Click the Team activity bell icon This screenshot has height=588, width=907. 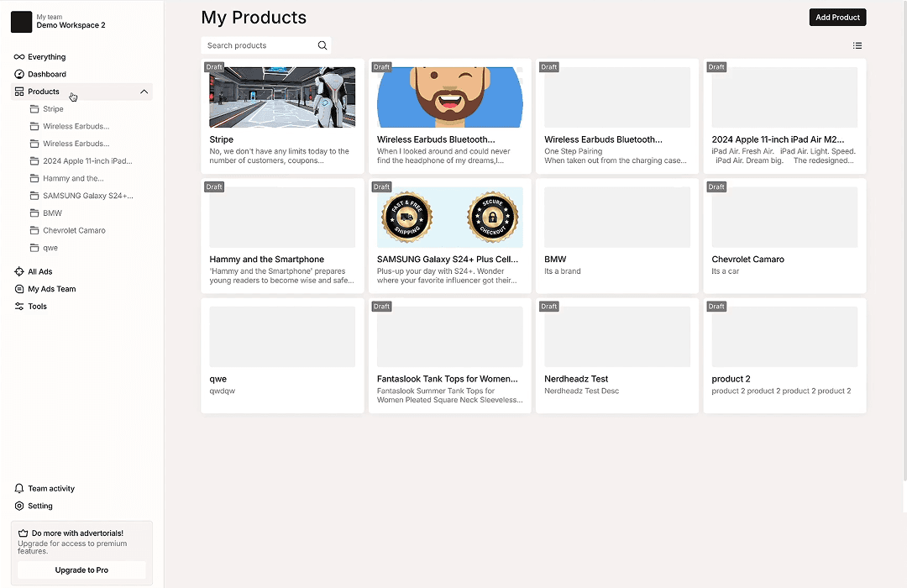tap(20, 488)
